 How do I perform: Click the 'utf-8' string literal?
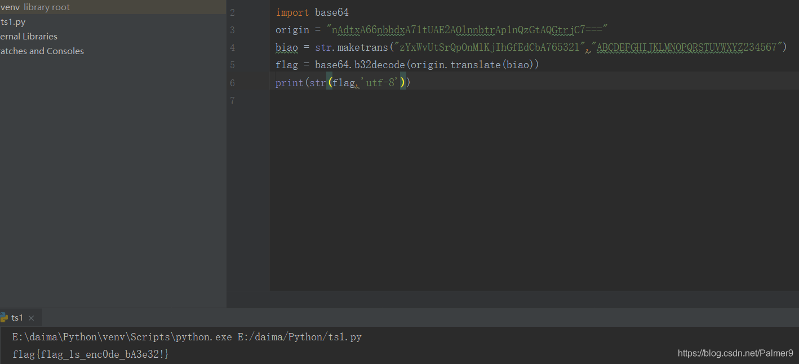point(380,83)
